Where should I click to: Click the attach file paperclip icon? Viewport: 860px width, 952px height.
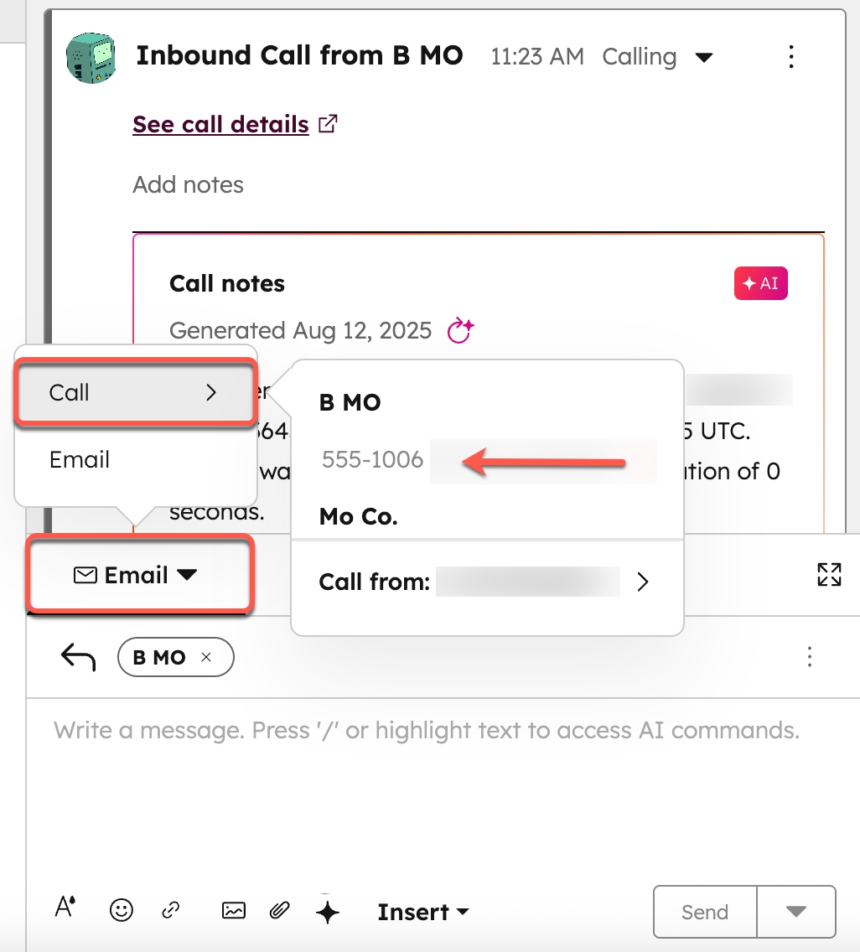[x=279, y=911]
